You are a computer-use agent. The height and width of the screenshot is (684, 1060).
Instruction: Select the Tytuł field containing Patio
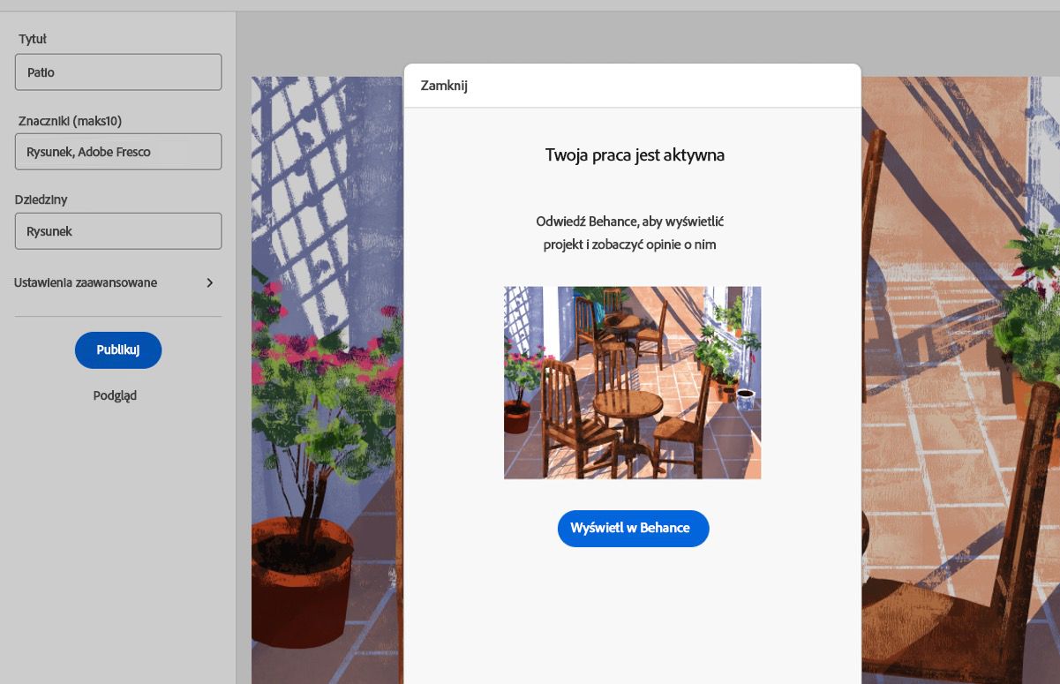click(x=117, y=71)
